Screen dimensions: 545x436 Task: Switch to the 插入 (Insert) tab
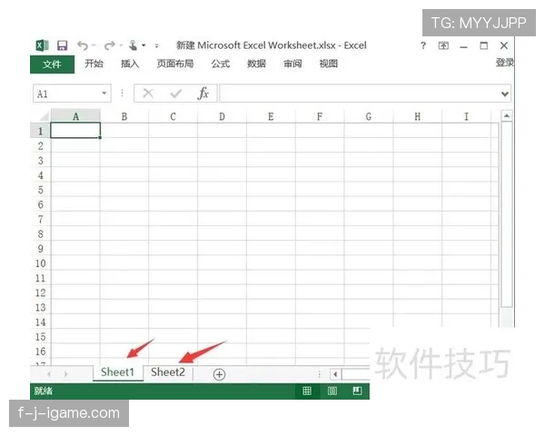click(x=130, y=64)
